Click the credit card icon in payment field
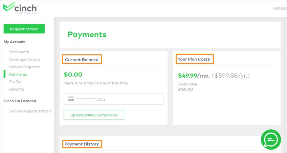Image resolution: width=287 pixels, height=153 pixels. [x=71, y=99]
